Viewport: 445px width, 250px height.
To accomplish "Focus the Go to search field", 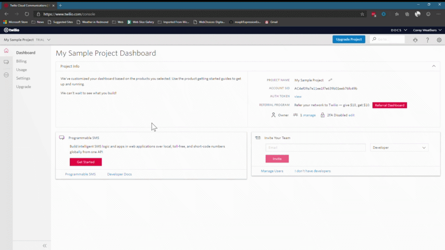I will (x=388, y=40).
